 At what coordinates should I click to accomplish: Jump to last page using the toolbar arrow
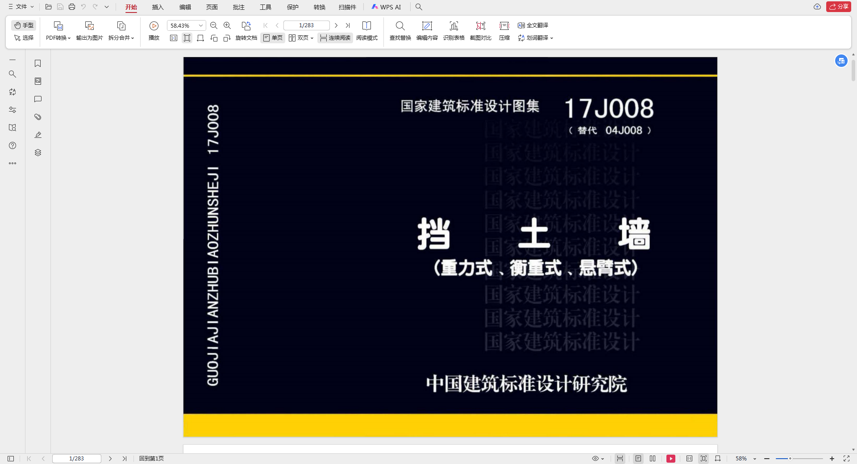(x=348, y=25)
